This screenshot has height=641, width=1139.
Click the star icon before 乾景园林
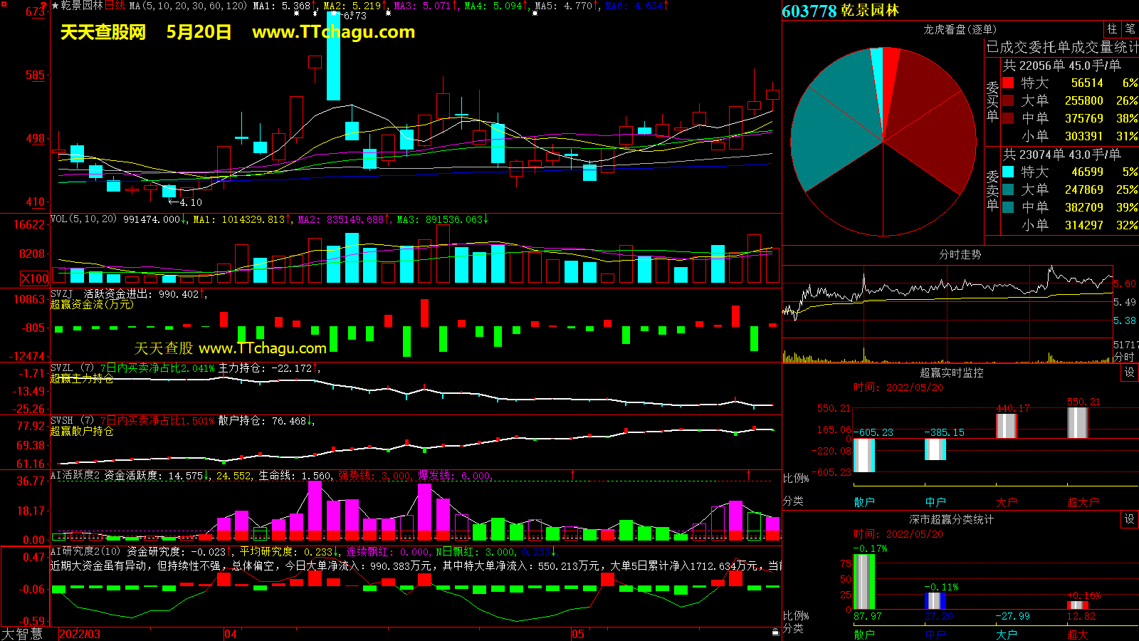pos(56,6)
